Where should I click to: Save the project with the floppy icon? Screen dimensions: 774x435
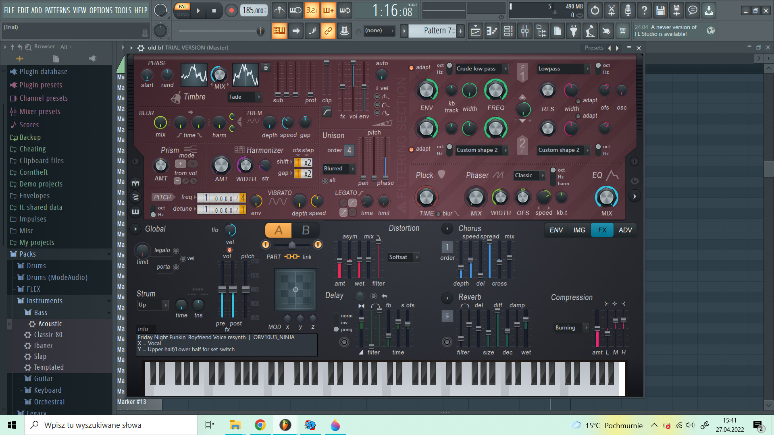coord(660,10)
